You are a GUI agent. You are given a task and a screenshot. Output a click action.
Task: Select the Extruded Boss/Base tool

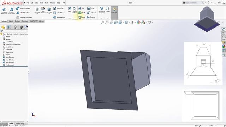(4, 11)
